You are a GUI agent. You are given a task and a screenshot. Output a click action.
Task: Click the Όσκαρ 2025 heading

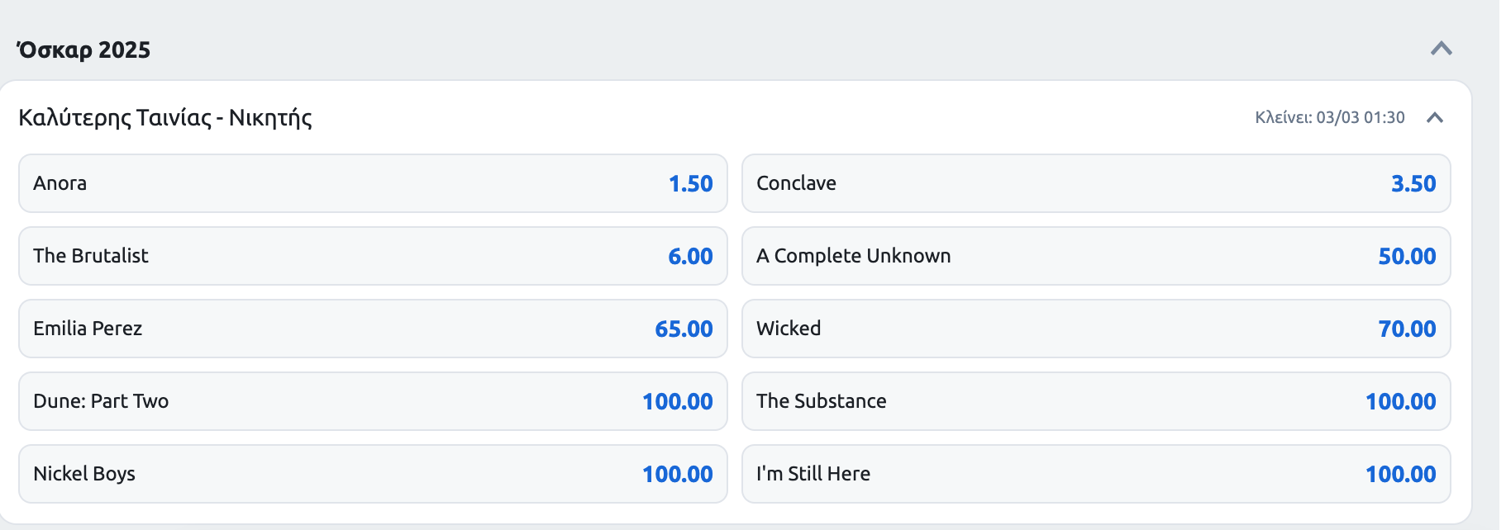83,50
